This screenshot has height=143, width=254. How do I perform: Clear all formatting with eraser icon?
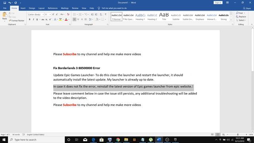68,14
